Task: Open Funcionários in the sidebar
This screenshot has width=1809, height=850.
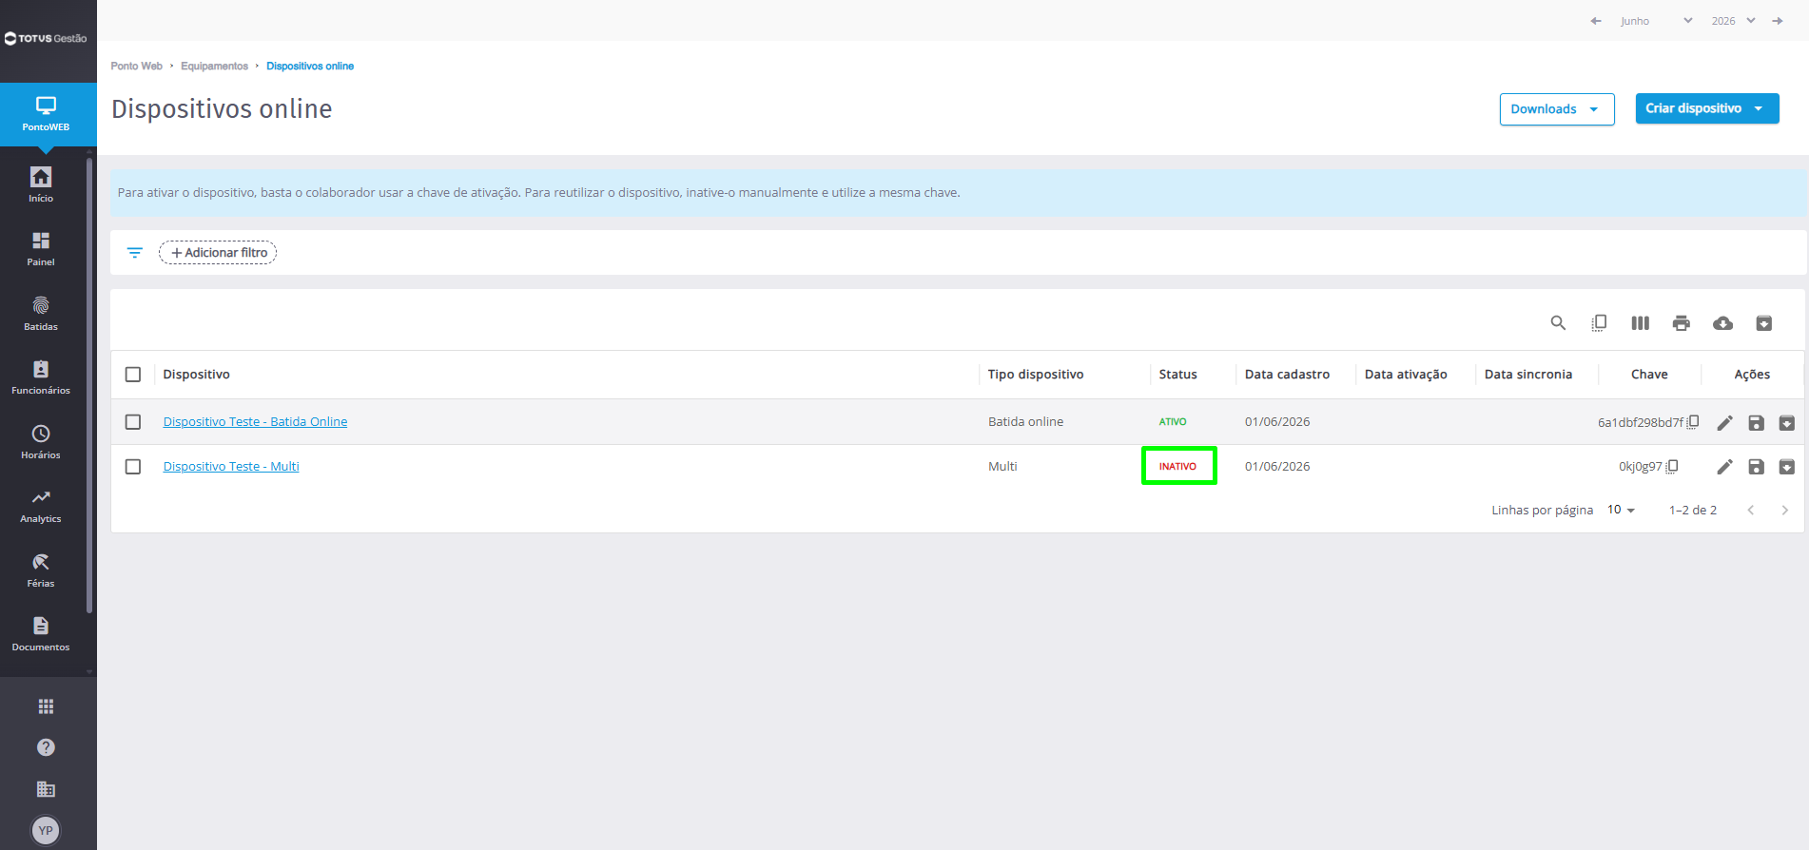Action: click(x=41, y=377)
